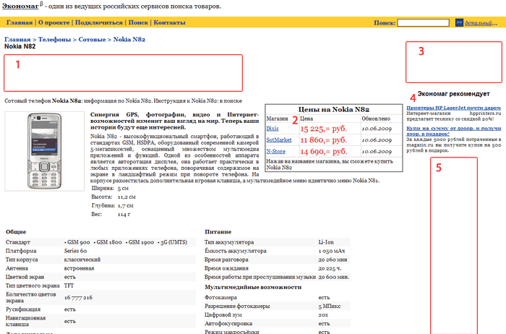506x334 pixels.
Task: Open Телефоны breadcrumb link
Action: click(54, 39)
